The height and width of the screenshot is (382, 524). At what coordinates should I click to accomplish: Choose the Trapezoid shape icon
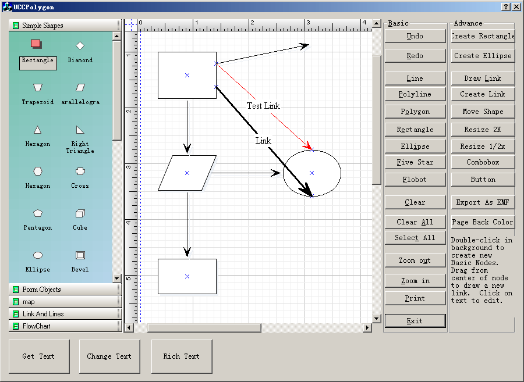coord(37,87)
